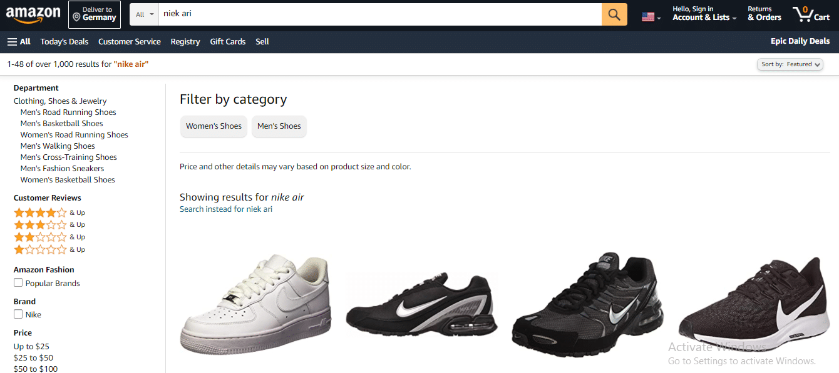Screen dimensions: 839x373
Task: Click the orange search magnifier button
Action: 614,14
